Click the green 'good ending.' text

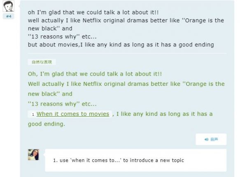pyautogui.click(x=47, y=124)
